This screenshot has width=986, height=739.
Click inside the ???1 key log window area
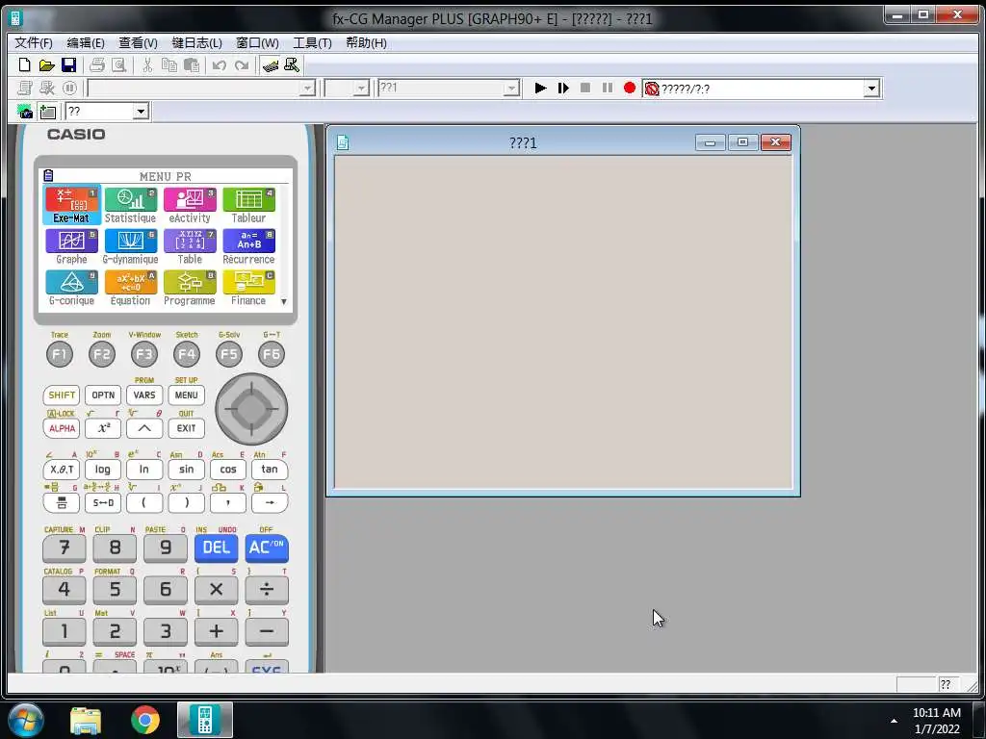pyautogui.click(x=562, y=321)
